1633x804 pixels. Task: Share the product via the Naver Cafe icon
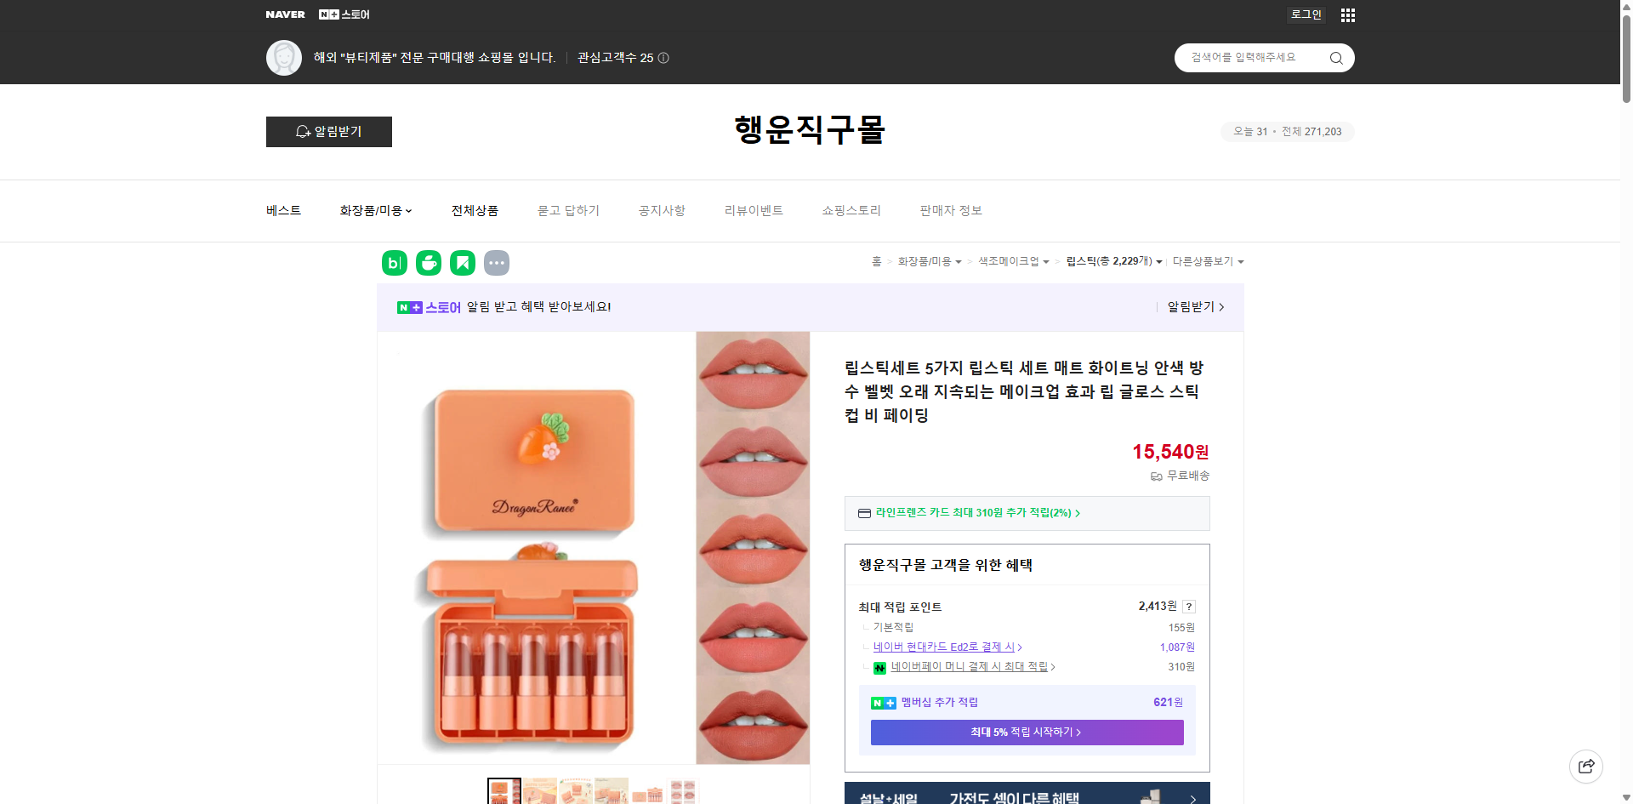coord(428,263)
